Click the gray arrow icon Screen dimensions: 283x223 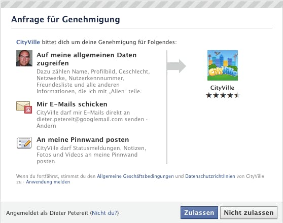176,66
